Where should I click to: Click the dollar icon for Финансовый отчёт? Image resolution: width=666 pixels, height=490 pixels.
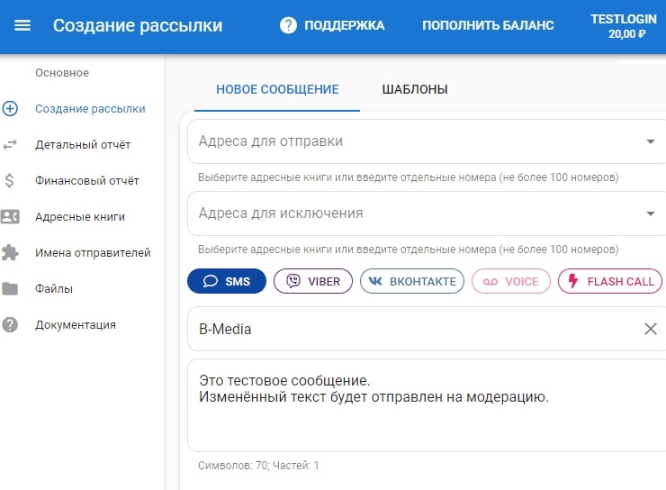[x=11, y=181]
